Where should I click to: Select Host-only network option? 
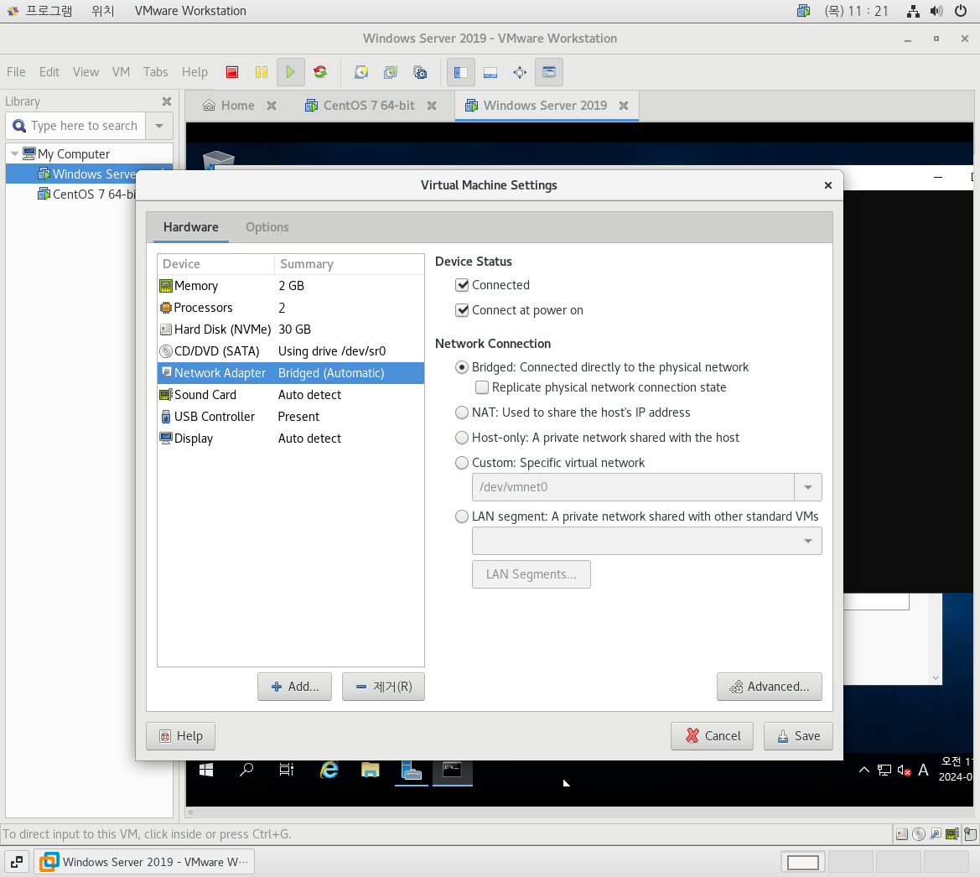pyautogui.click(x=462, y=438)
